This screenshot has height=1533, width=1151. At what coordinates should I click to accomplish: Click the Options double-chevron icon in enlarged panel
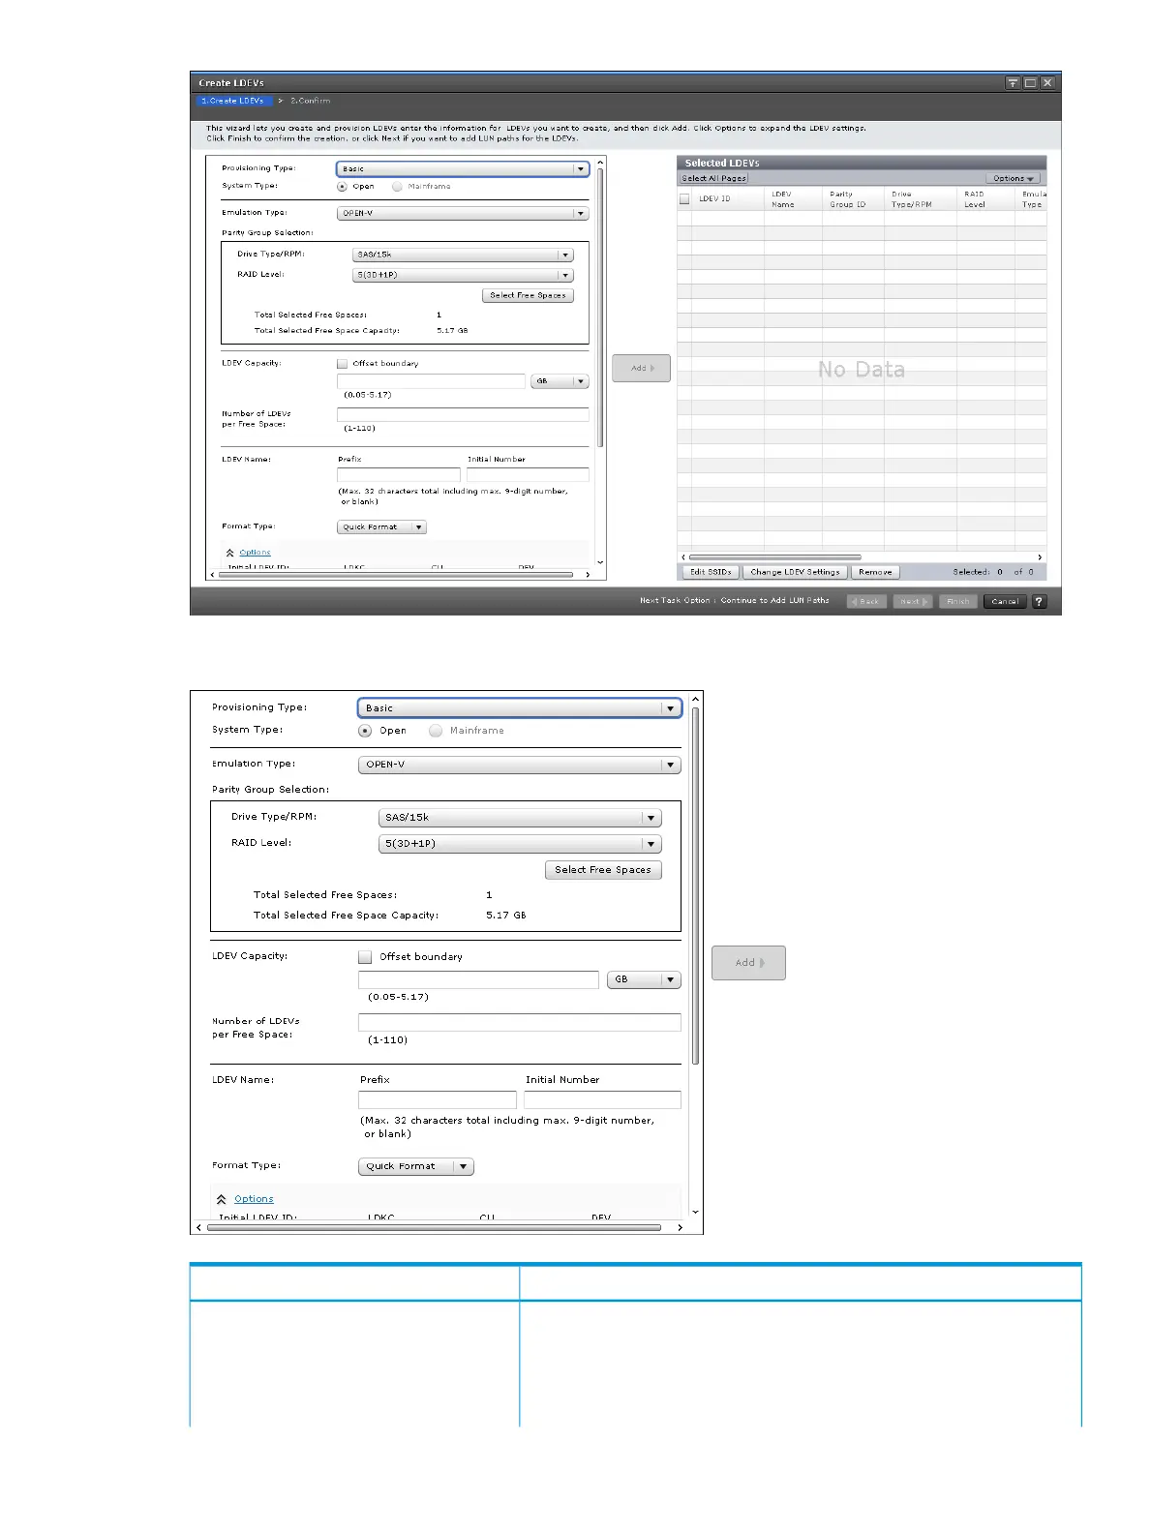(x=222, y=1199)
